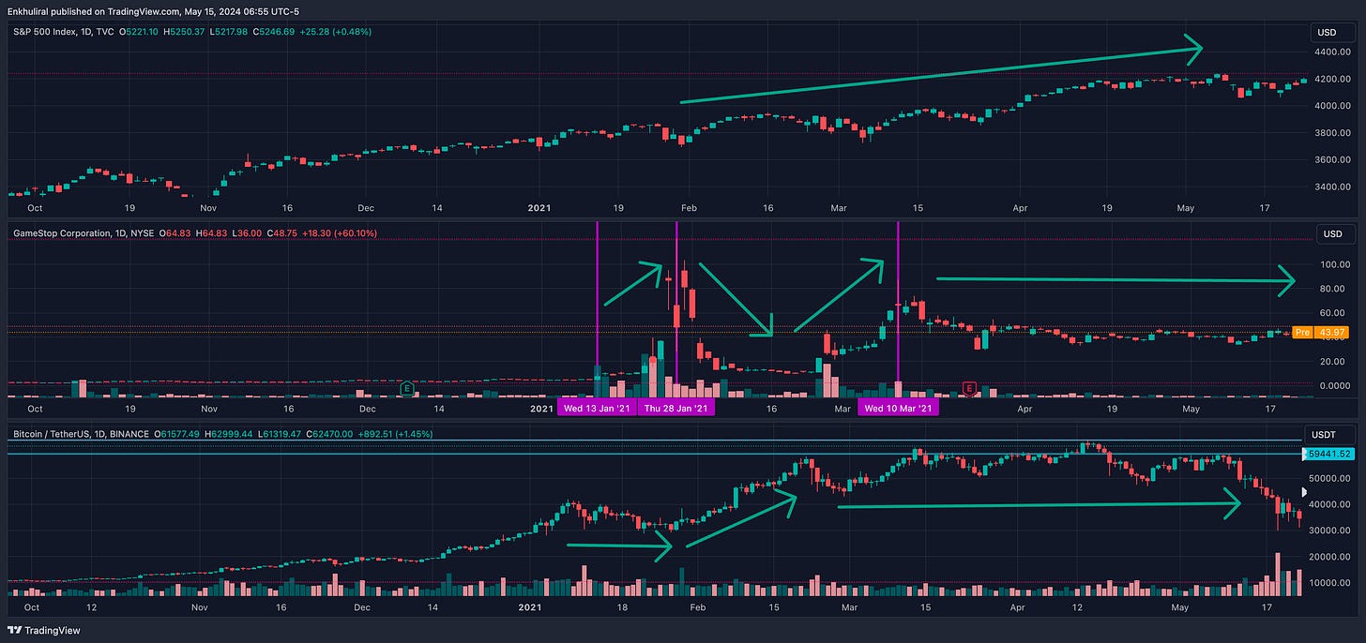The height and width of the screenshot is (643, 1366).
Task: Click 60.00 on the GameStop price axis
Action: coord(1332,313)
